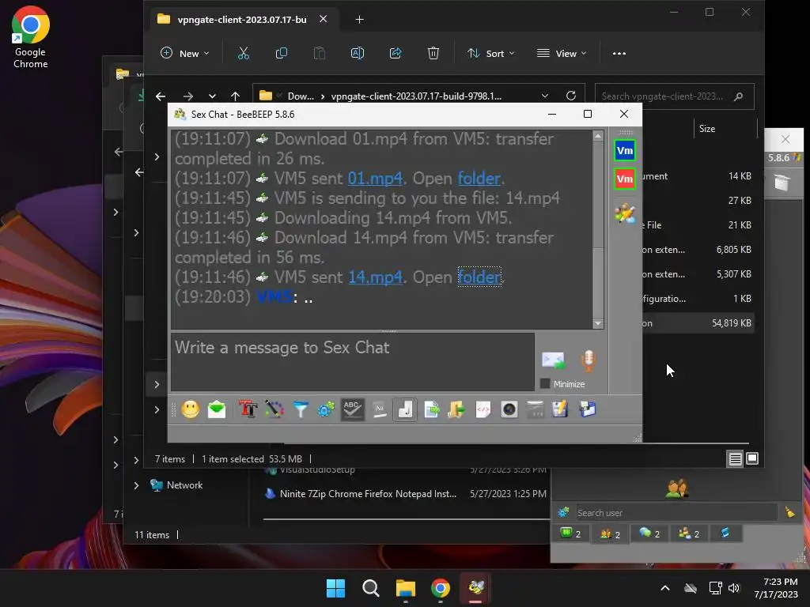The height and width of the screenshot is (607, 810).
Task: Click the broom clear icon beside Search user
Action: click(x=790, y=512)
